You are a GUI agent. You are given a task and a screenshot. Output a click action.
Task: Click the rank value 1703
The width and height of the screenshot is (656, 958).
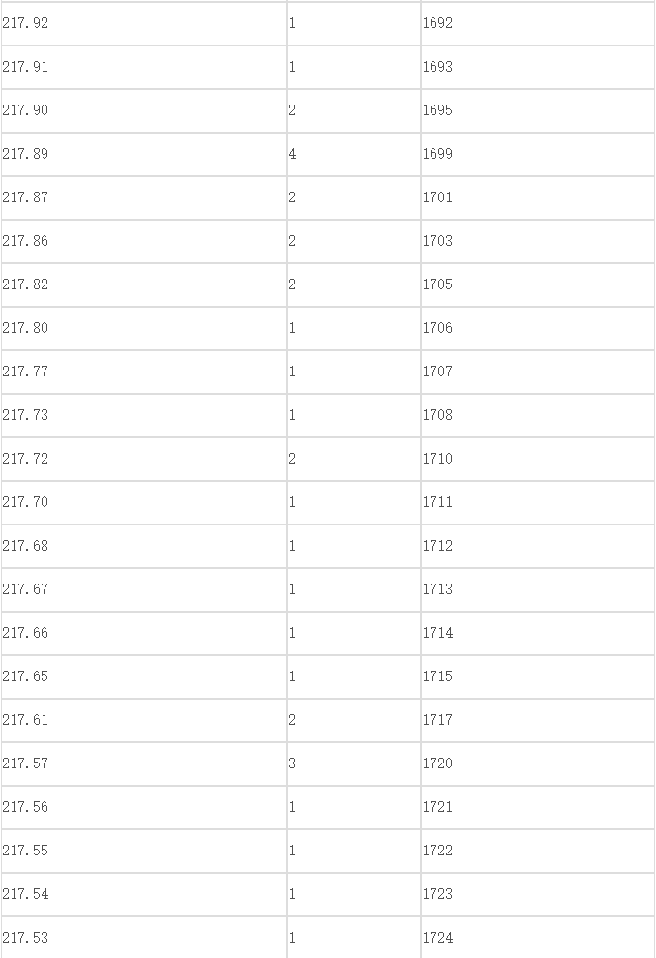pos(538,241)
